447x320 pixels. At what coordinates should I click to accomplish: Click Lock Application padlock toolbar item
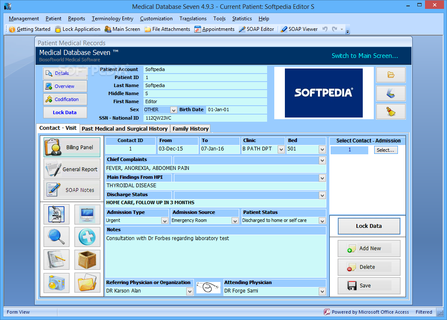click(x=77, y=29)
